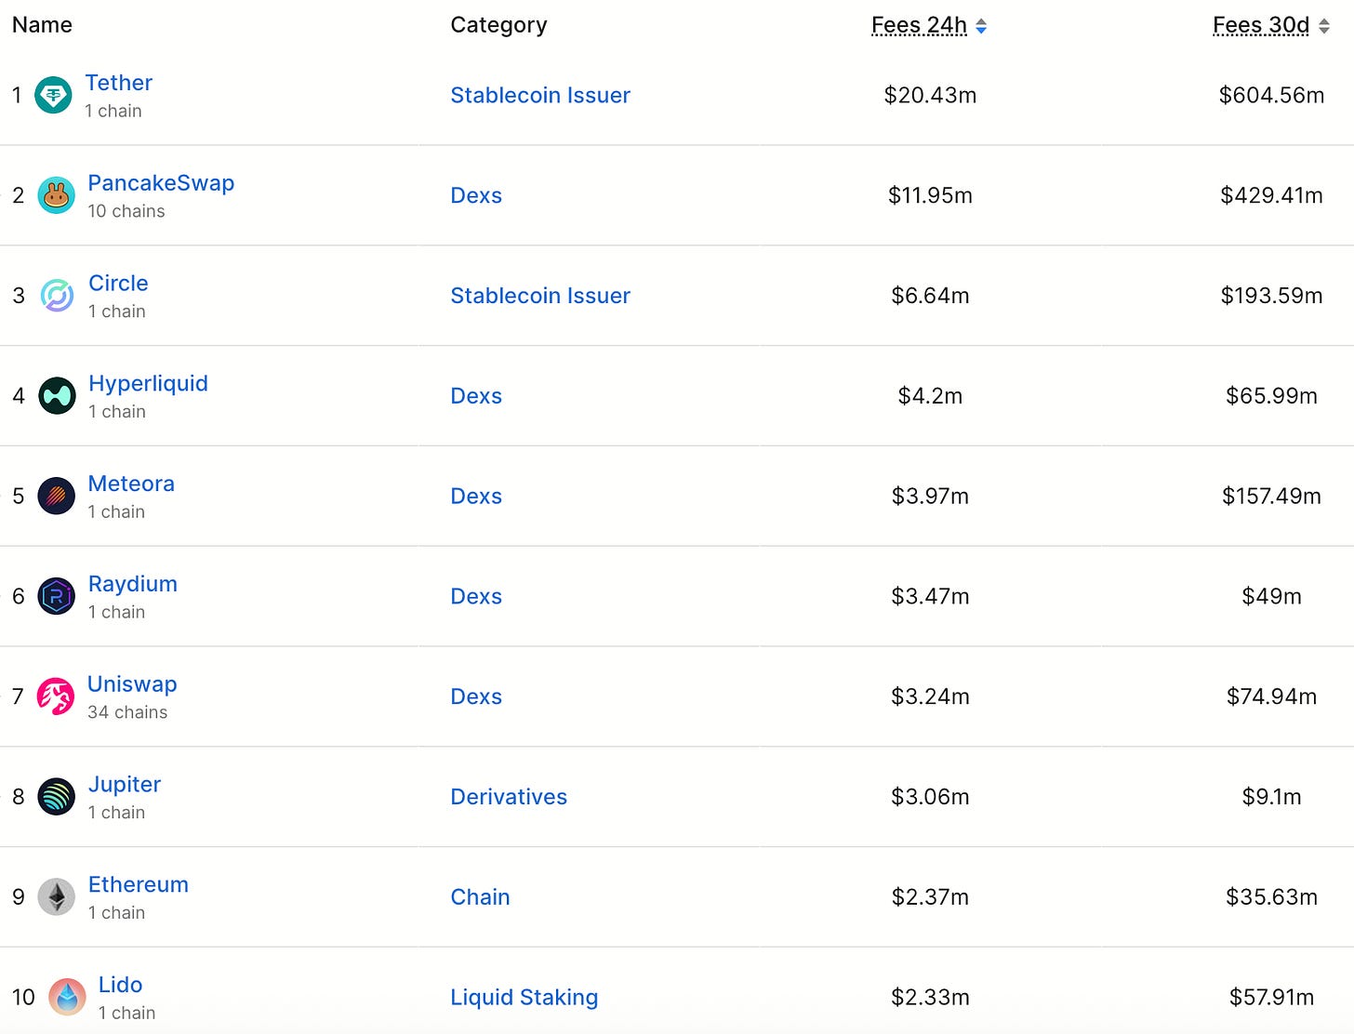
Task: Open the Raydium protocol link
Action: pos(132,584)
